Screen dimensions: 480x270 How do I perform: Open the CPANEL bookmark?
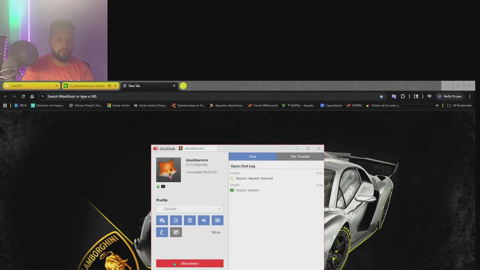[x=354, y=105]
